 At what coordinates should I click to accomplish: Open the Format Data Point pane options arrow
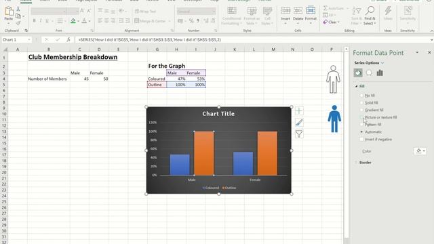(417, 53)
